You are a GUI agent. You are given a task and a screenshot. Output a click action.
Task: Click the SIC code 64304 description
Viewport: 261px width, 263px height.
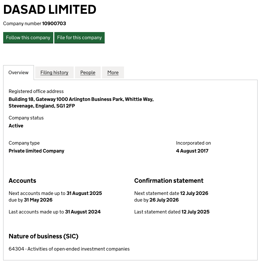click(x=69, y=249)
